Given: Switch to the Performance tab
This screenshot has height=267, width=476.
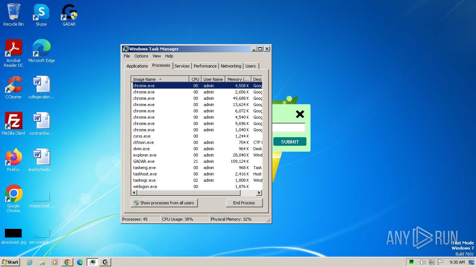Looking at the screenshot, I should pyautogui.click(x=205, y=66).
